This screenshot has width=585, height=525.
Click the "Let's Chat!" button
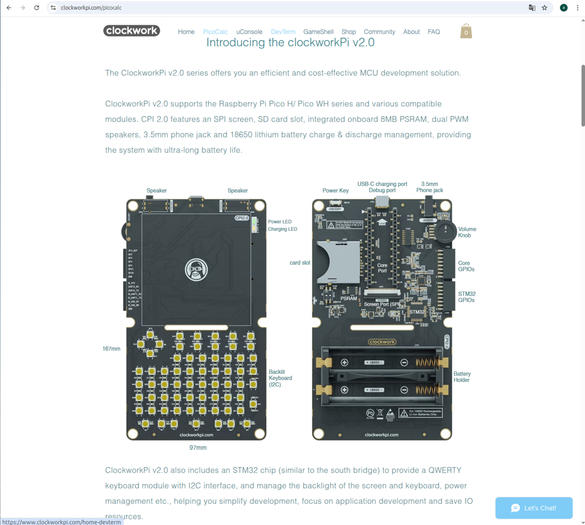click(x=534, y=507)
